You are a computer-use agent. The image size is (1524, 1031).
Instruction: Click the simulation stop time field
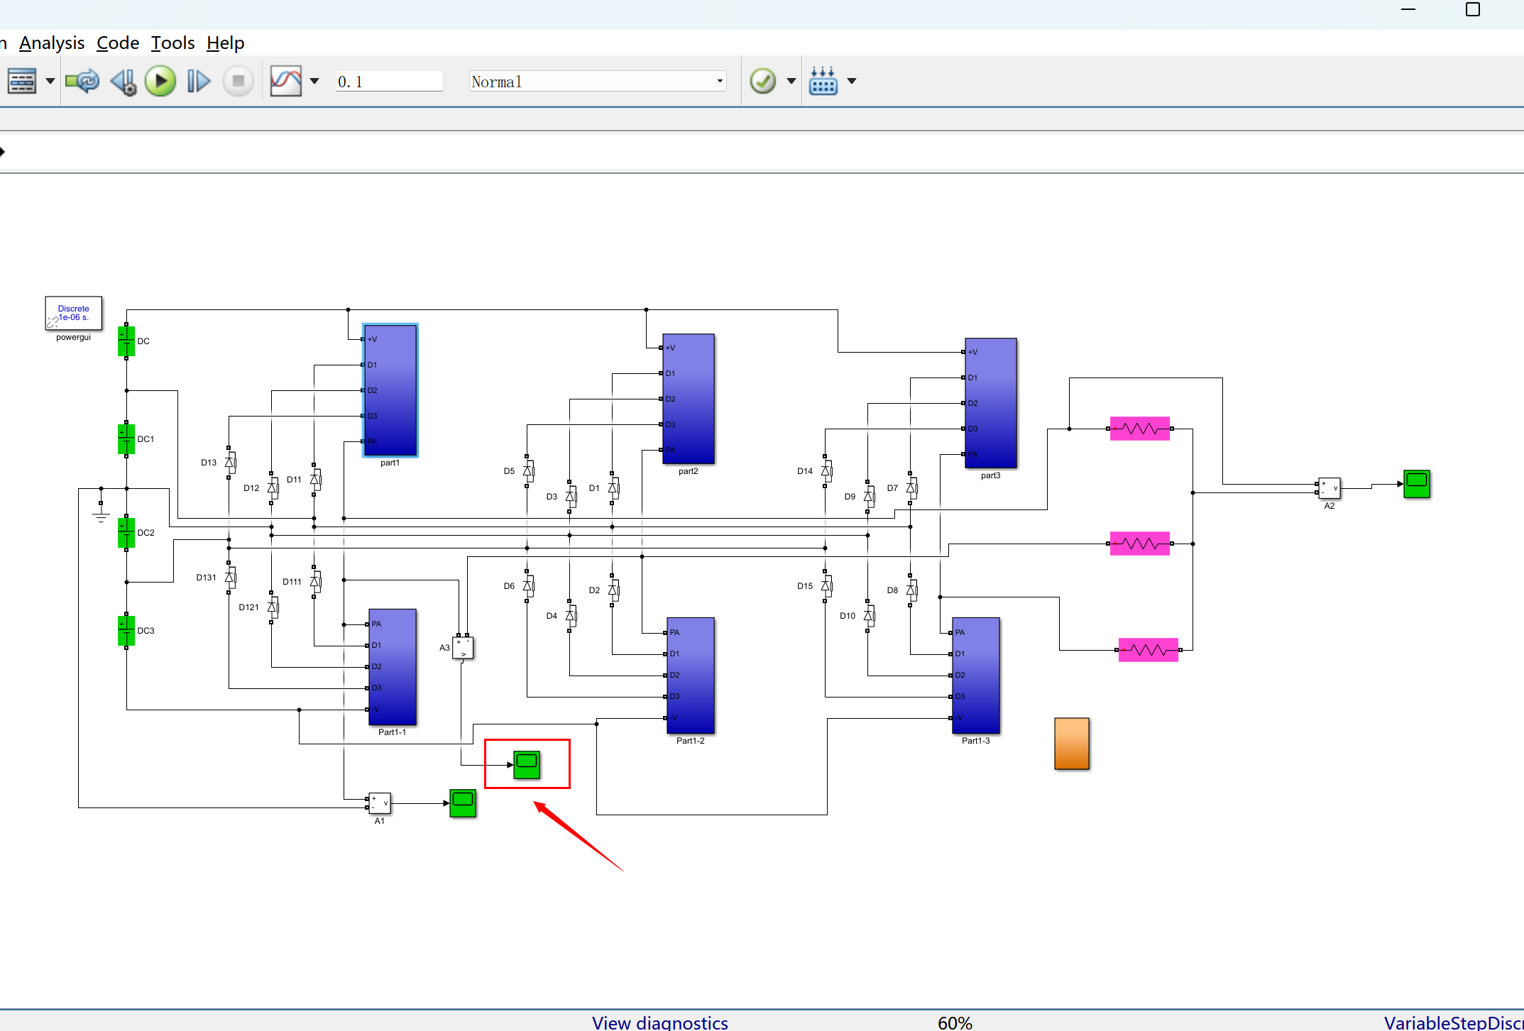click(x=389, y=82)
